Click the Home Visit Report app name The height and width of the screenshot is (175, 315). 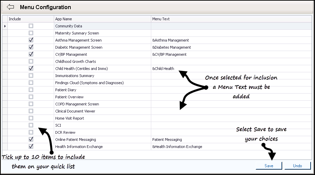click(70, 118)
